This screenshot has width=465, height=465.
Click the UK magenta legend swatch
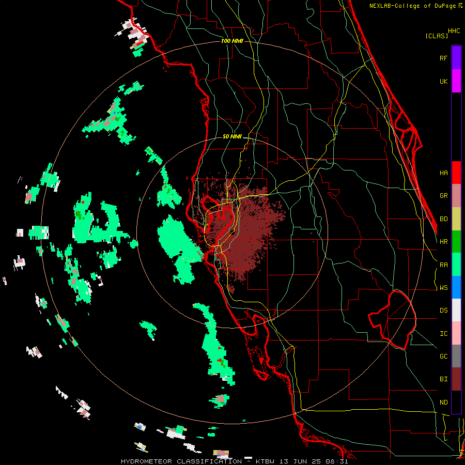pos(456,81)
